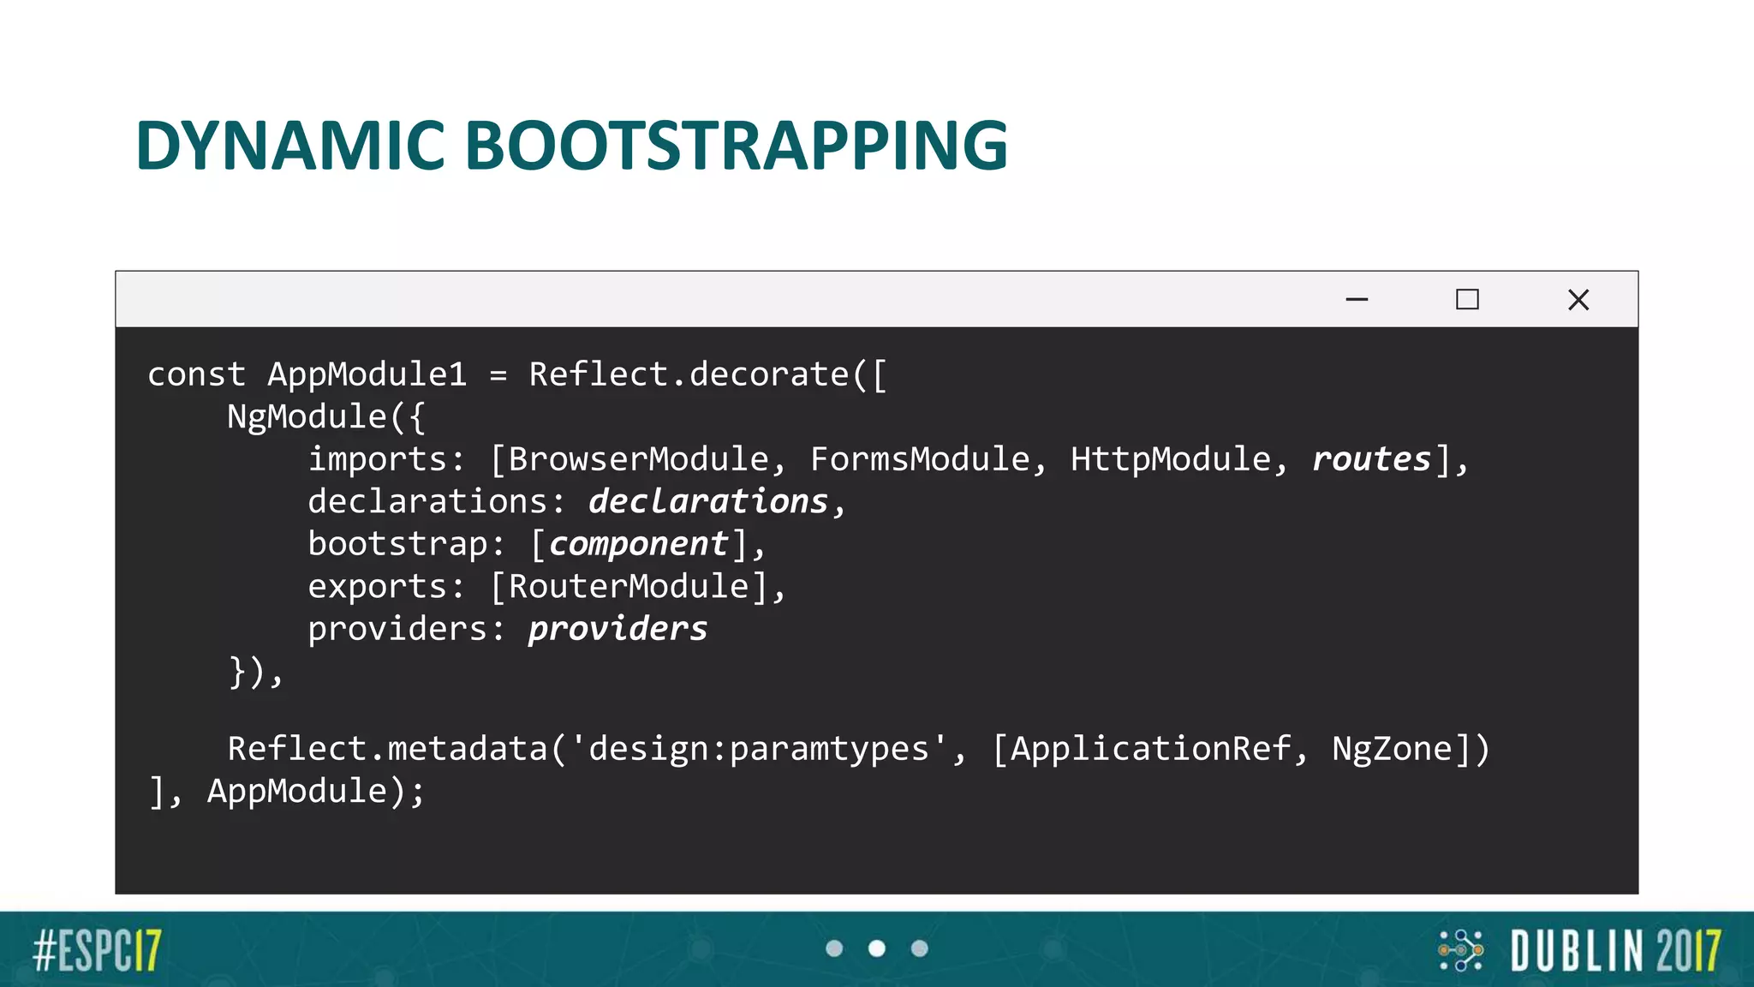Click 'RouterModule' in the exports line
1754x987 pixels.
[x=629, y=587]
